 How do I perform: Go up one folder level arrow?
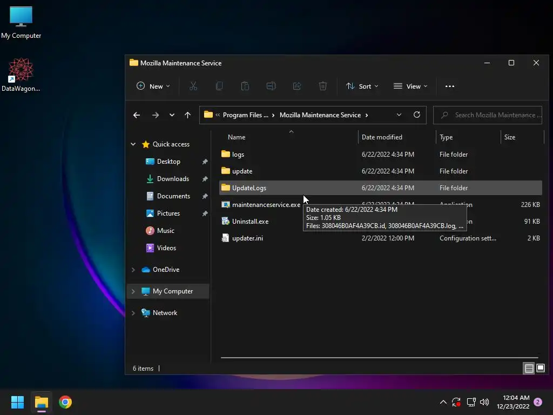(187, 115)
